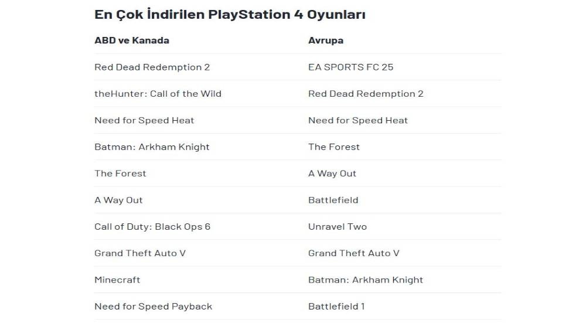The height and width of the screenshot is (323, 569).
Task: Click the "En Çok İndirilen PlayStation 4 Oyunları" heading
Action: (x=230, y=15)
